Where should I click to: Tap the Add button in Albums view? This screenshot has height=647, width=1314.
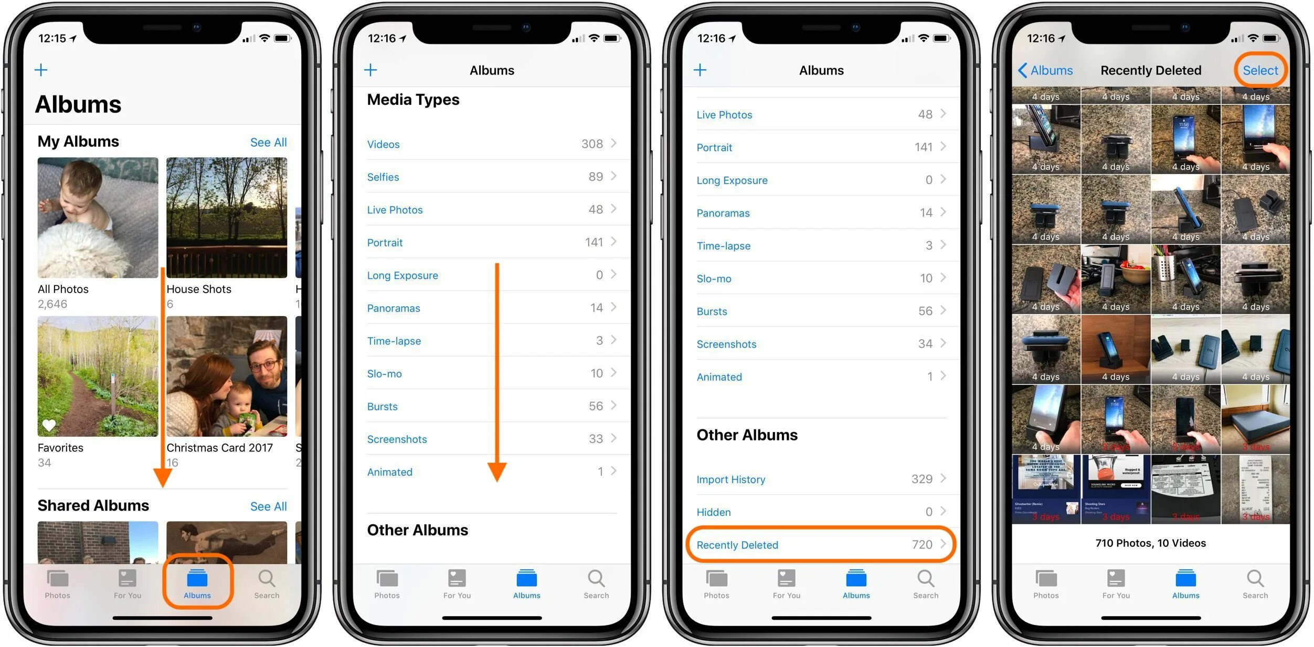click(x=39, y=69)
